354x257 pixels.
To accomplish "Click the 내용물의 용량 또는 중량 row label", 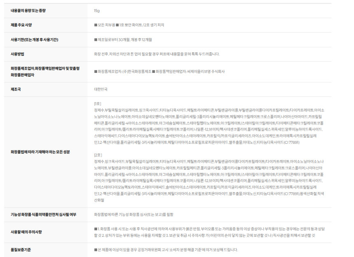I will [28, 11].
